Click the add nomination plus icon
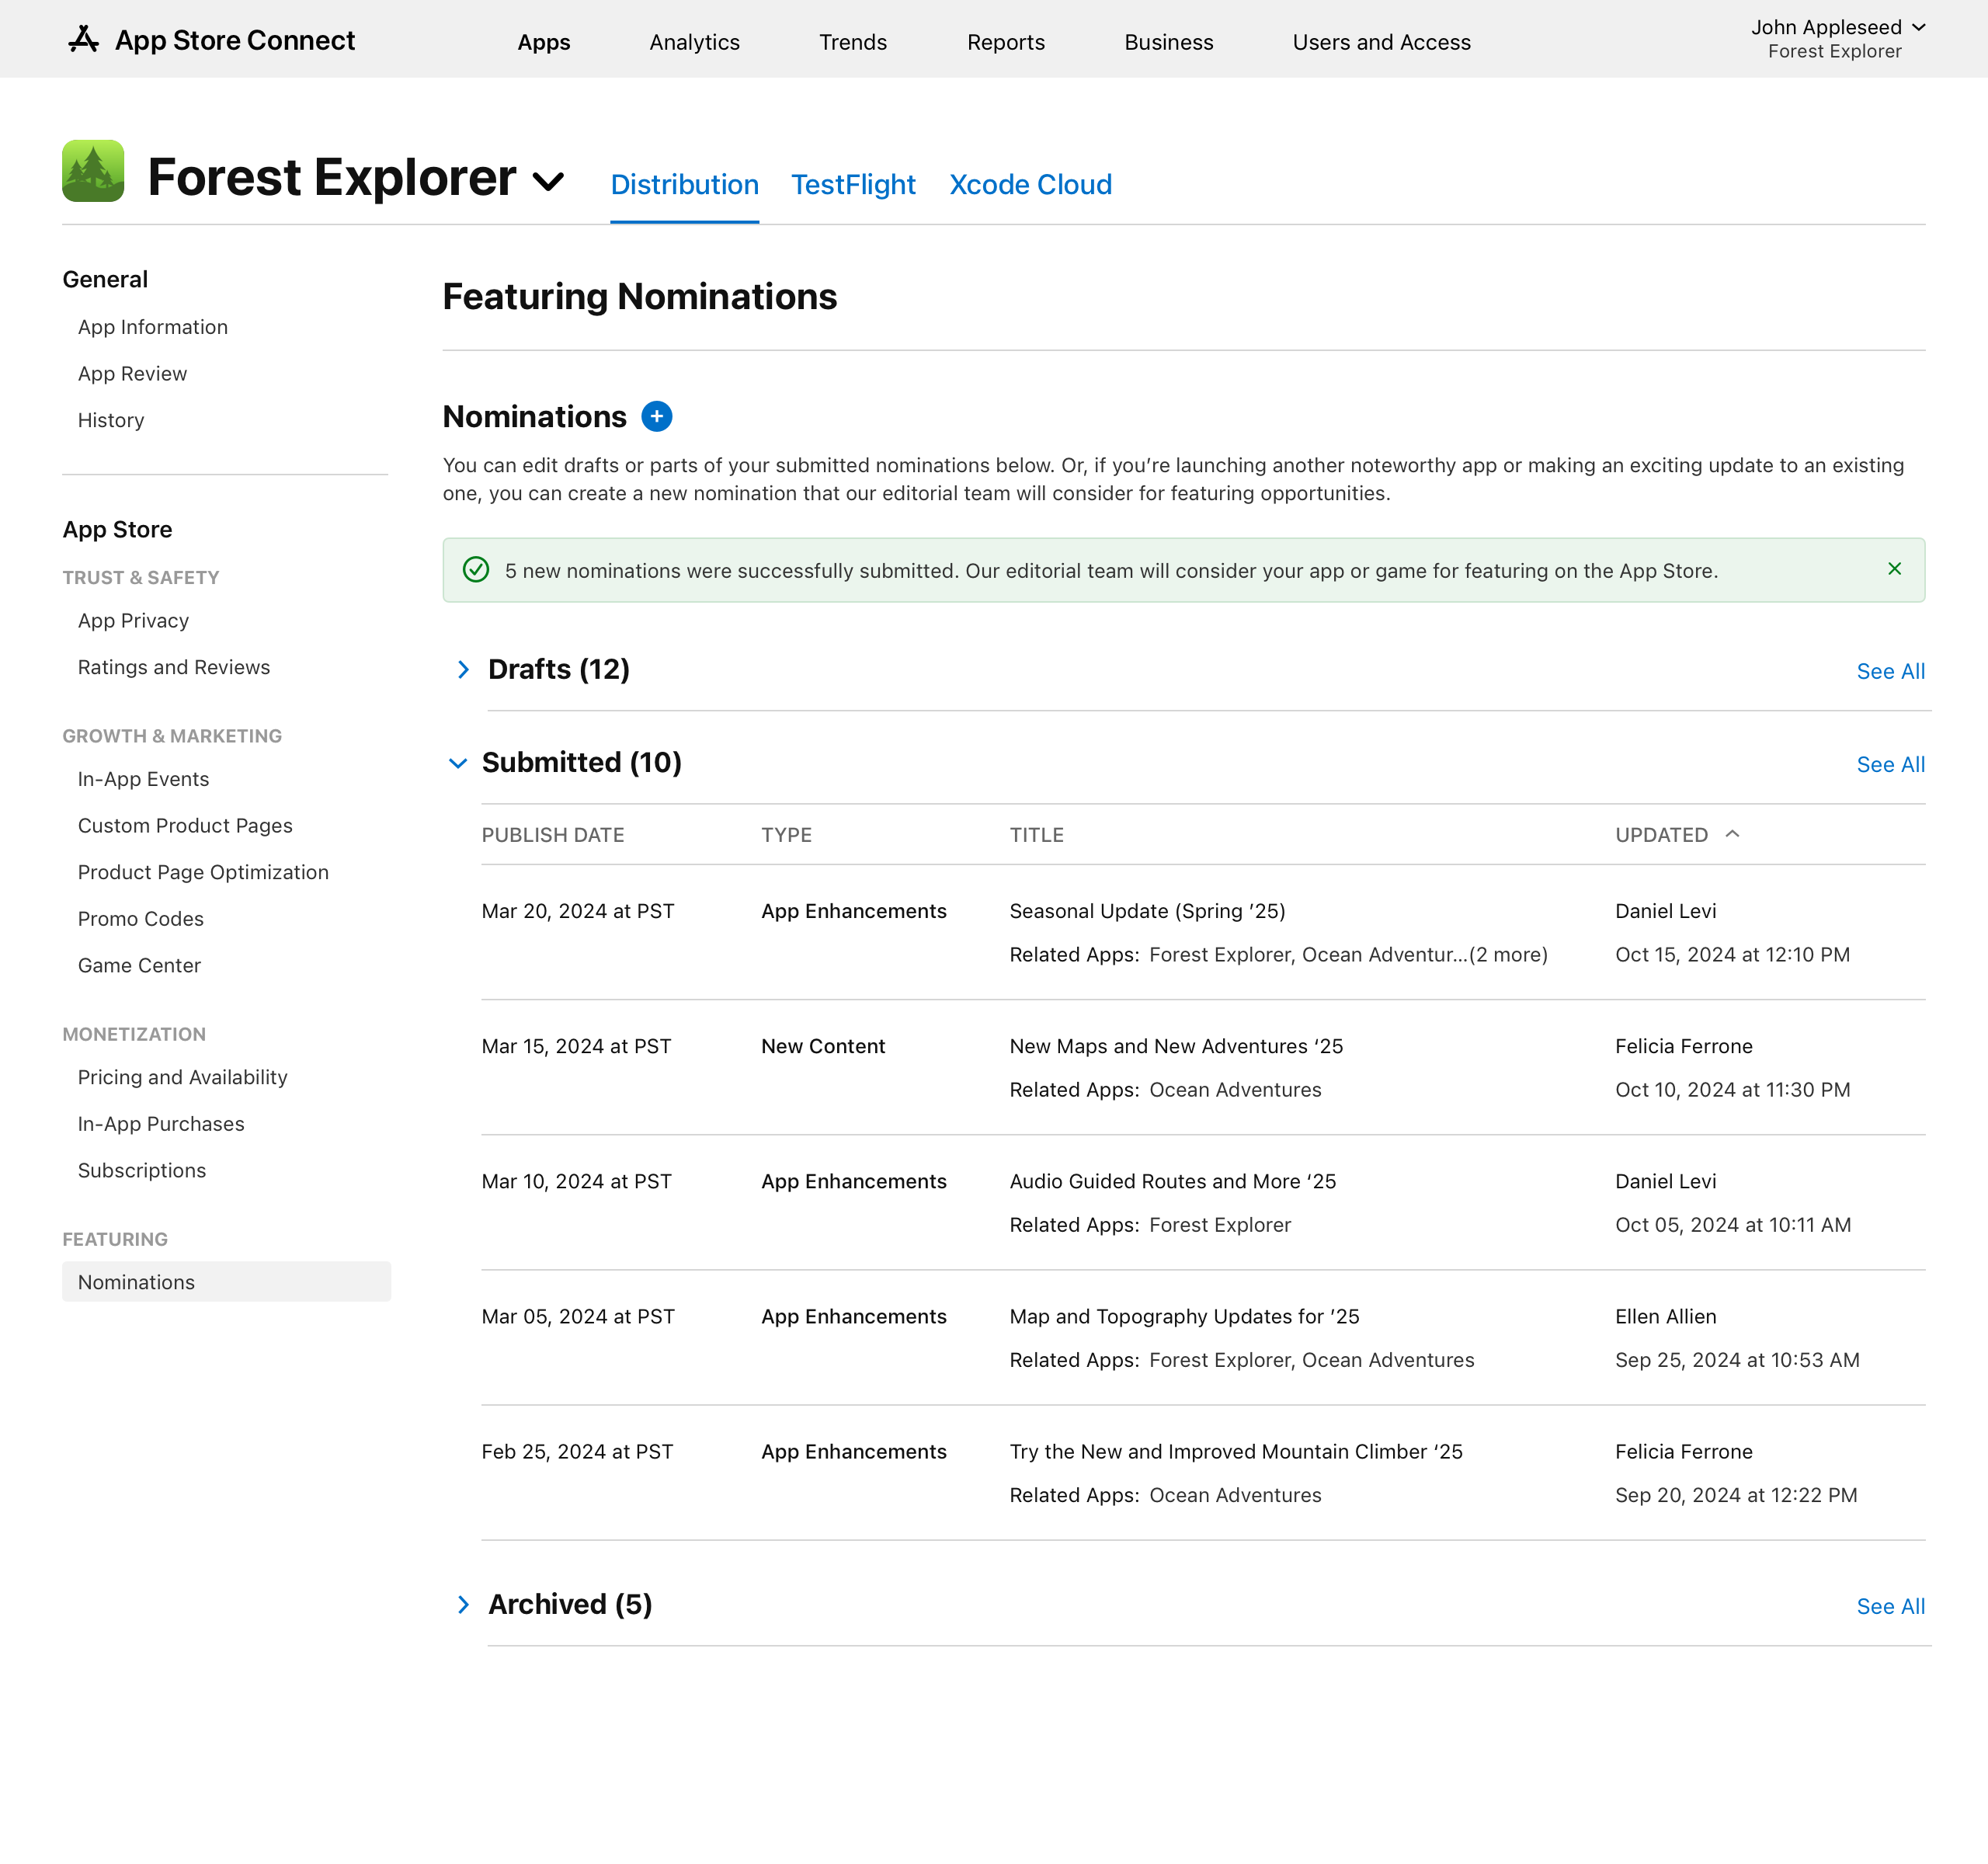This screenshot has width=1988, height=1864. coord(657,416)
